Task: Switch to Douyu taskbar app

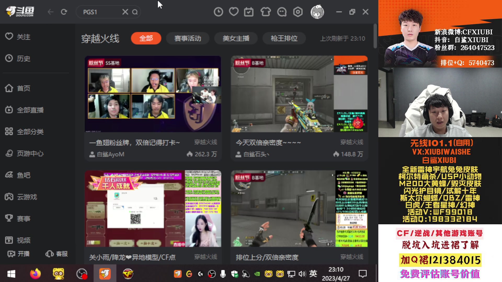Action: point(105,274)
